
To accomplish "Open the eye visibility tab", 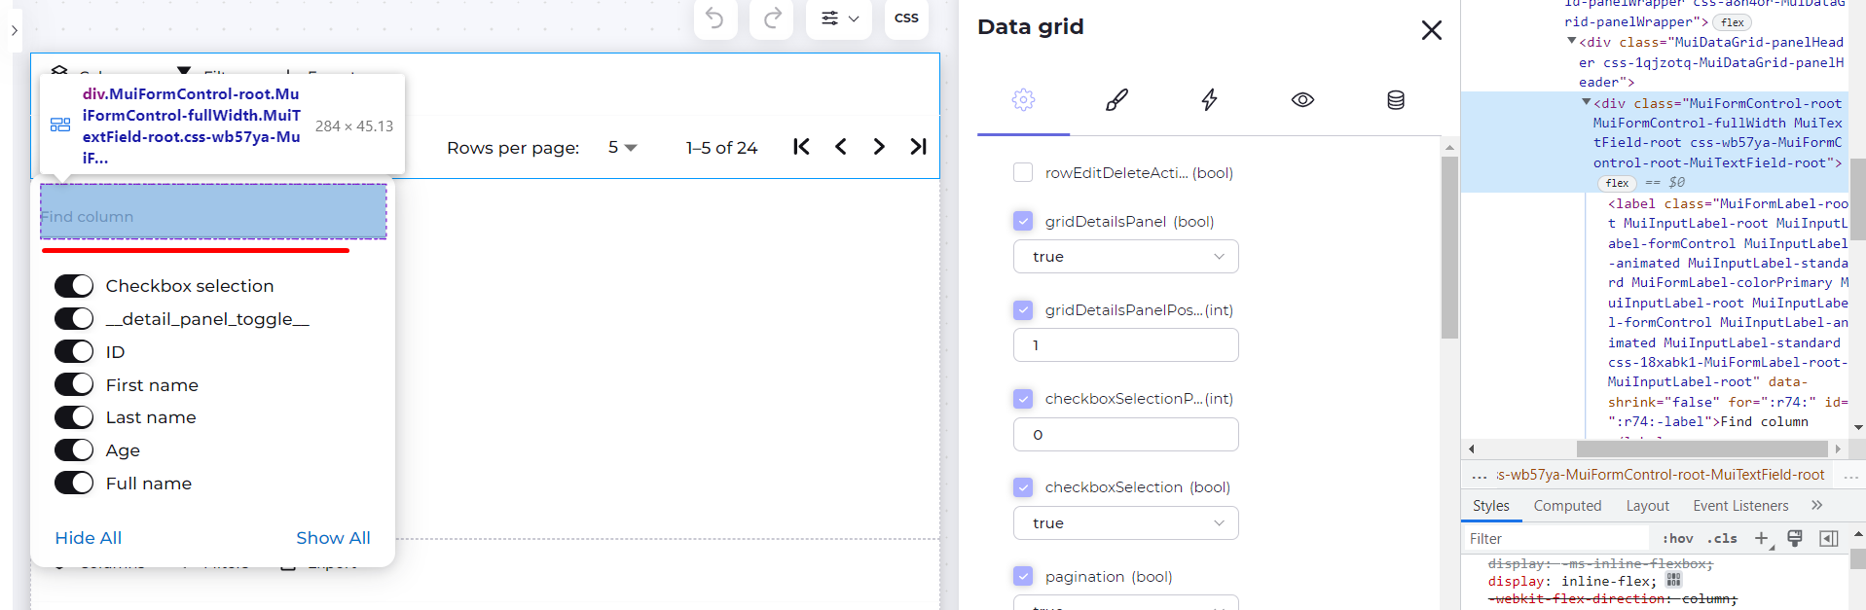I will pyautogui.click(x=1302, y=99).
